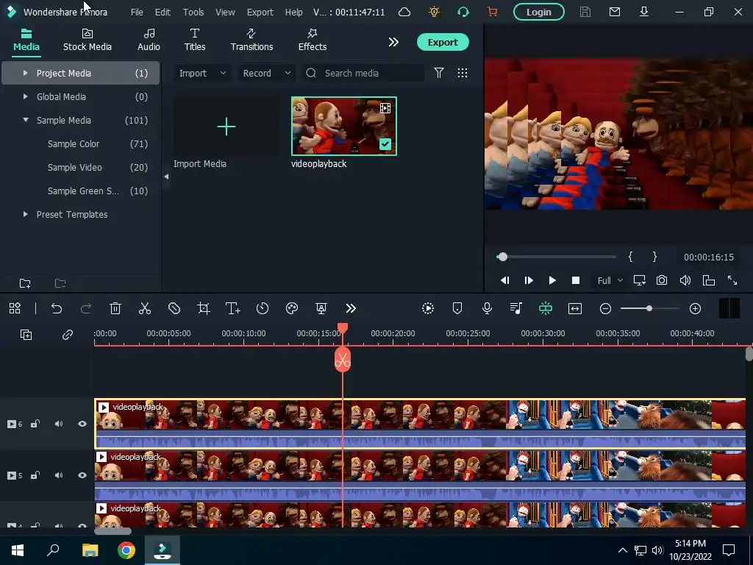
Task: Open the Full preview quality dropdown
Action: (610, 280)
